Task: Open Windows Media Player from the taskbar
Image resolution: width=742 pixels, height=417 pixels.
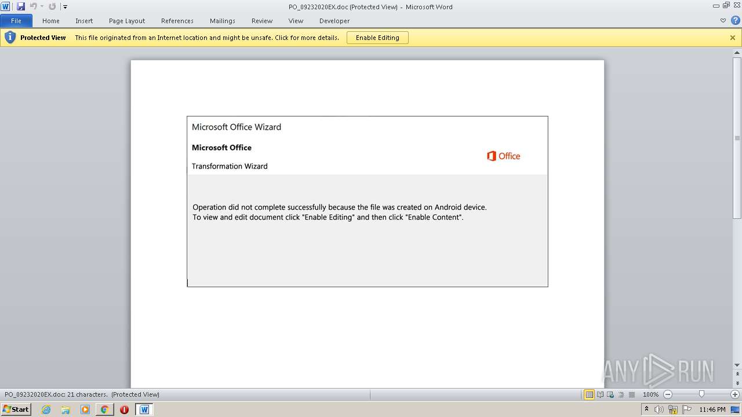Action: coord(85,409)
